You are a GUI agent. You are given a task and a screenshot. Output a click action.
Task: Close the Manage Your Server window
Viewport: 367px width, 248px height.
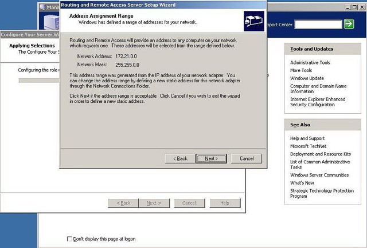click(x=362, y=7)
